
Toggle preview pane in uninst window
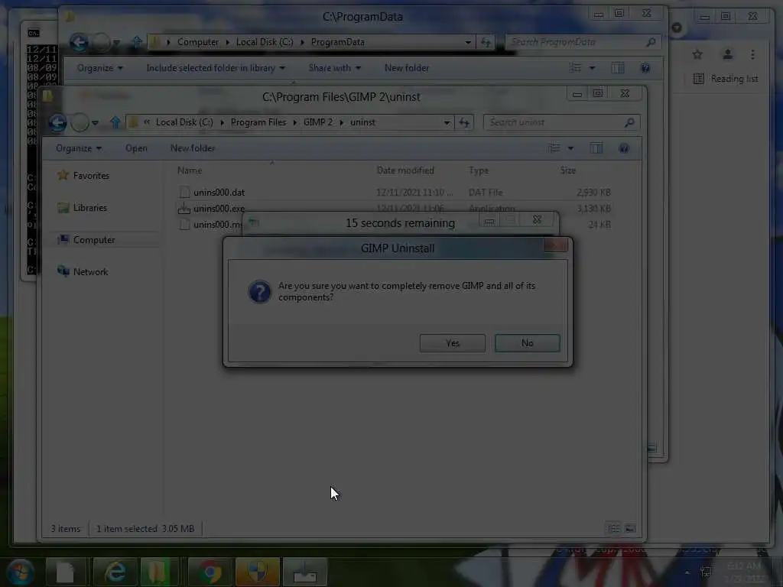(x=596, y=148)
